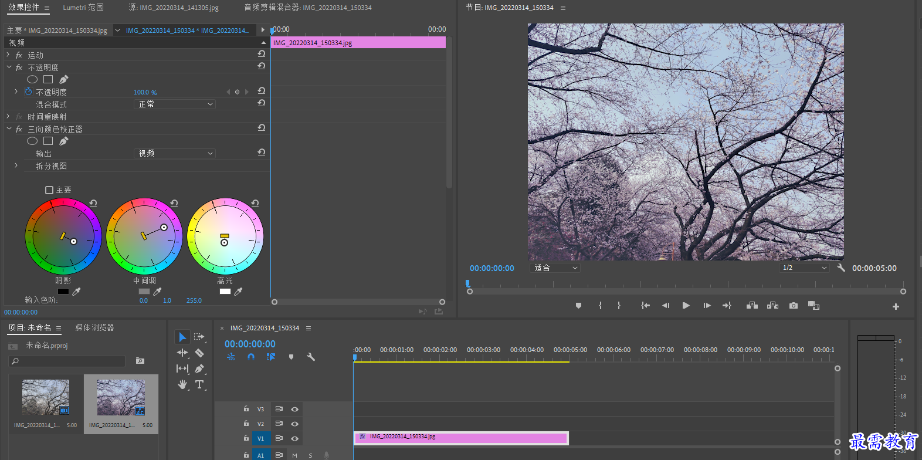Click Export Frame camera icon
Screen dimensions: 922x460
click(x=794, y=306)
